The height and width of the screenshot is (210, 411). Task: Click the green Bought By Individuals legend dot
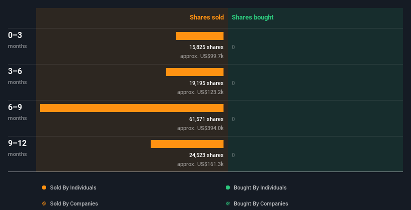[228, 187]
